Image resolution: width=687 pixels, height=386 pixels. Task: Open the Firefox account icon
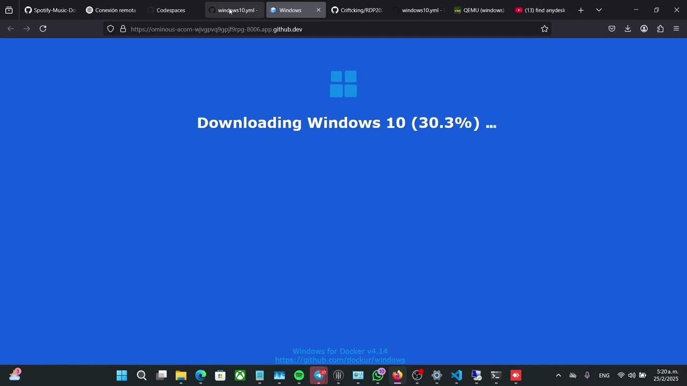644,29
